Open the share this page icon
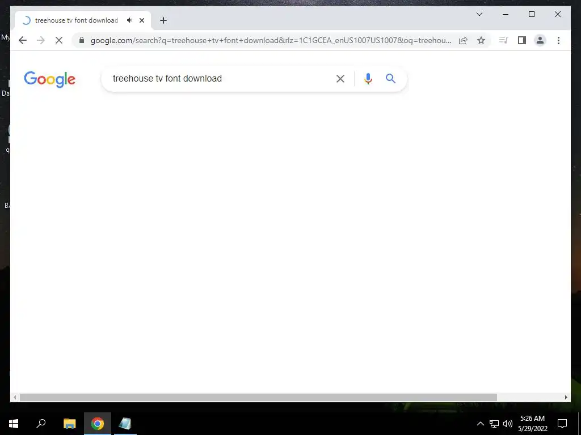Screen dimensions: 581x435 463,40
